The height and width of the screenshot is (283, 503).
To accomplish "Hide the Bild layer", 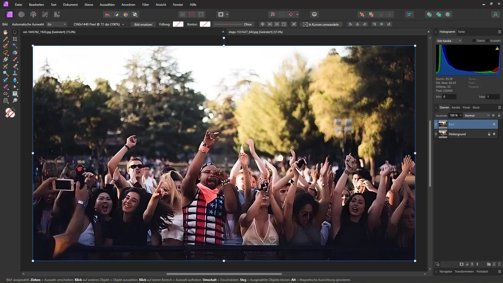I will coord(494,124).
